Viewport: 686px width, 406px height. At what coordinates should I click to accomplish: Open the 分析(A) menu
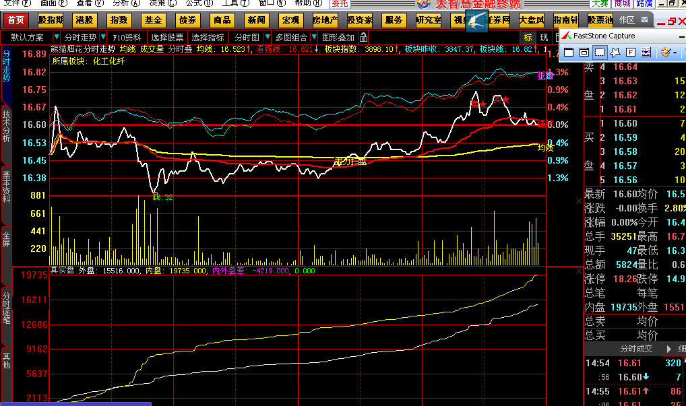click(126, 3)
